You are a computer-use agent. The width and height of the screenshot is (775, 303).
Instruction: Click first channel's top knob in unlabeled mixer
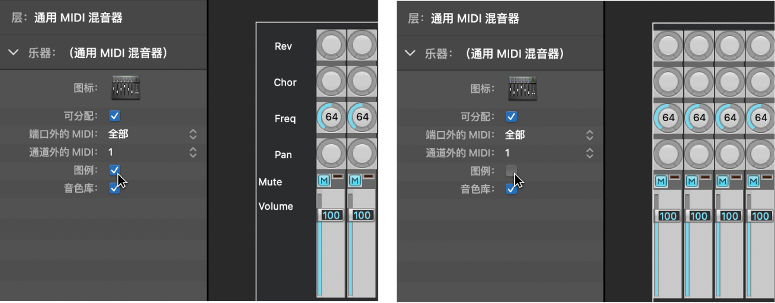[668, 45]
